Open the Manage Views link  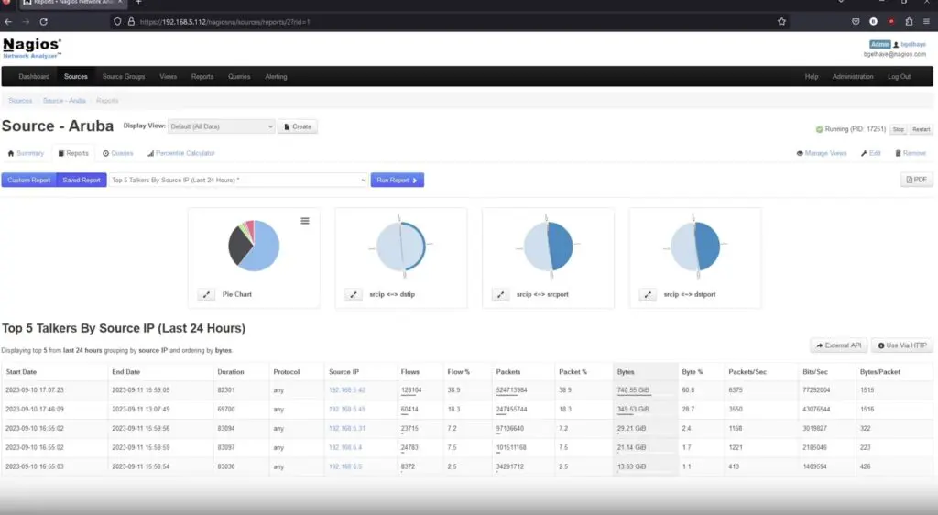[x=822, y=153]
